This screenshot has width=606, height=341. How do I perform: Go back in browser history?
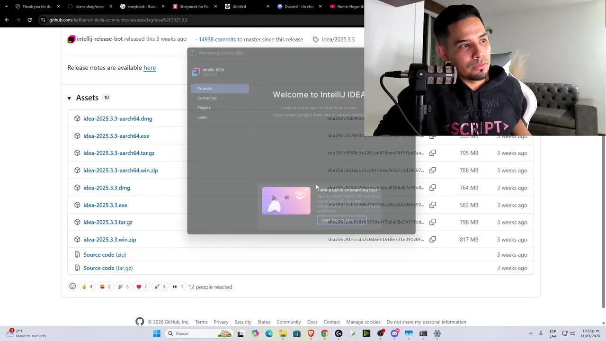7,20
